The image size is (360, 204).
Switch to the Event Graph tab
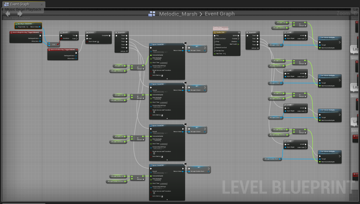click(x=23, y=4)
